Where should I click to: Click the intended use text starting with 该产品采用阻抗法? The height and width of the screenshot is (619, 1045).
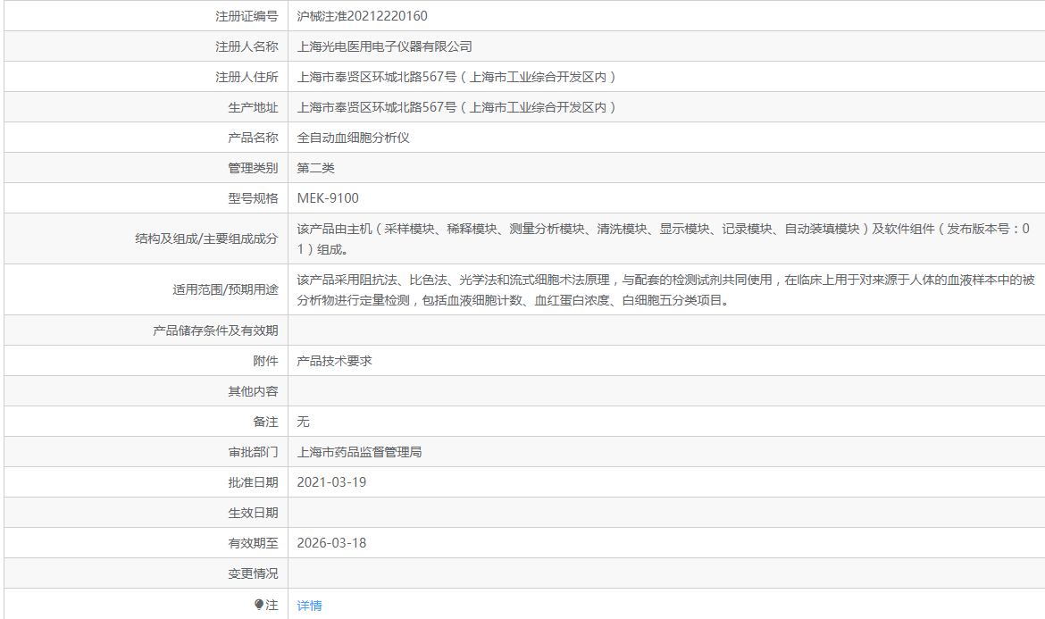click(665, 289)
